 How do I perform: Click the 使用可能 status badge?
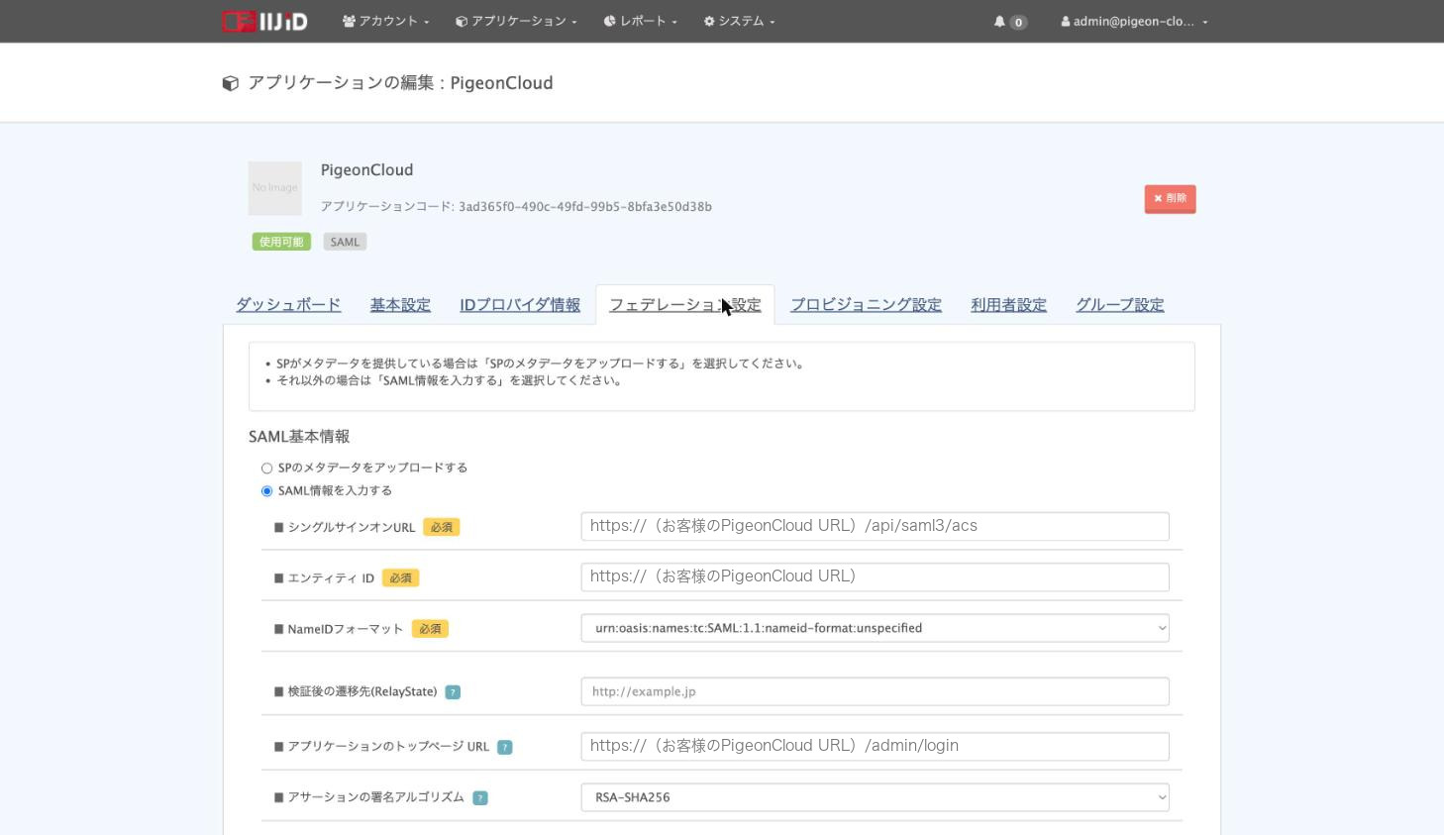[x=281, y=242]
